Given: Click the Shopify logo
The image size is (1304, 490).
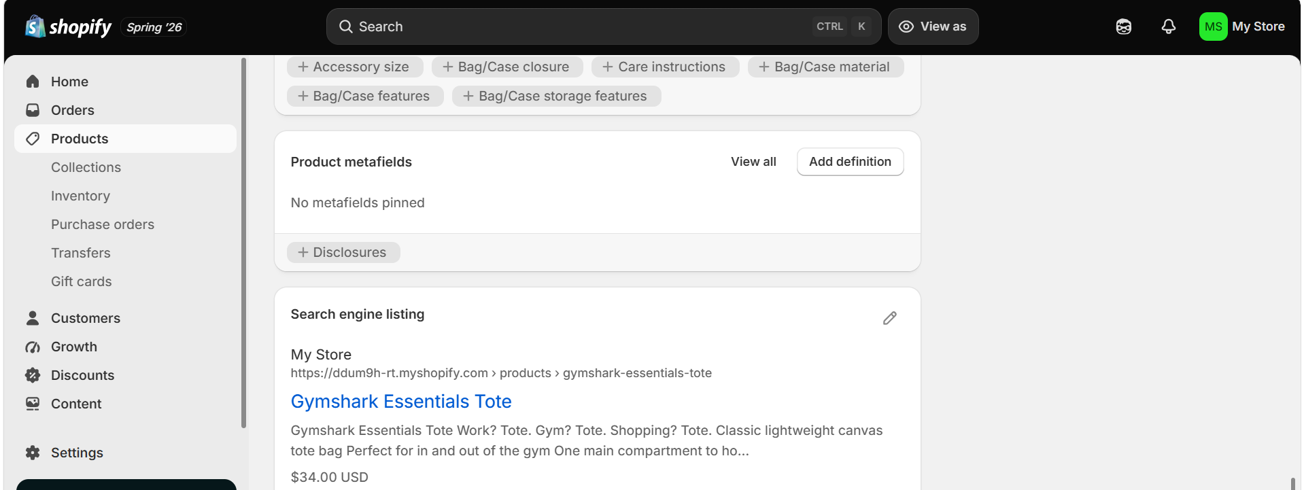Looking at the screenshot, I should tap(68, 27).
